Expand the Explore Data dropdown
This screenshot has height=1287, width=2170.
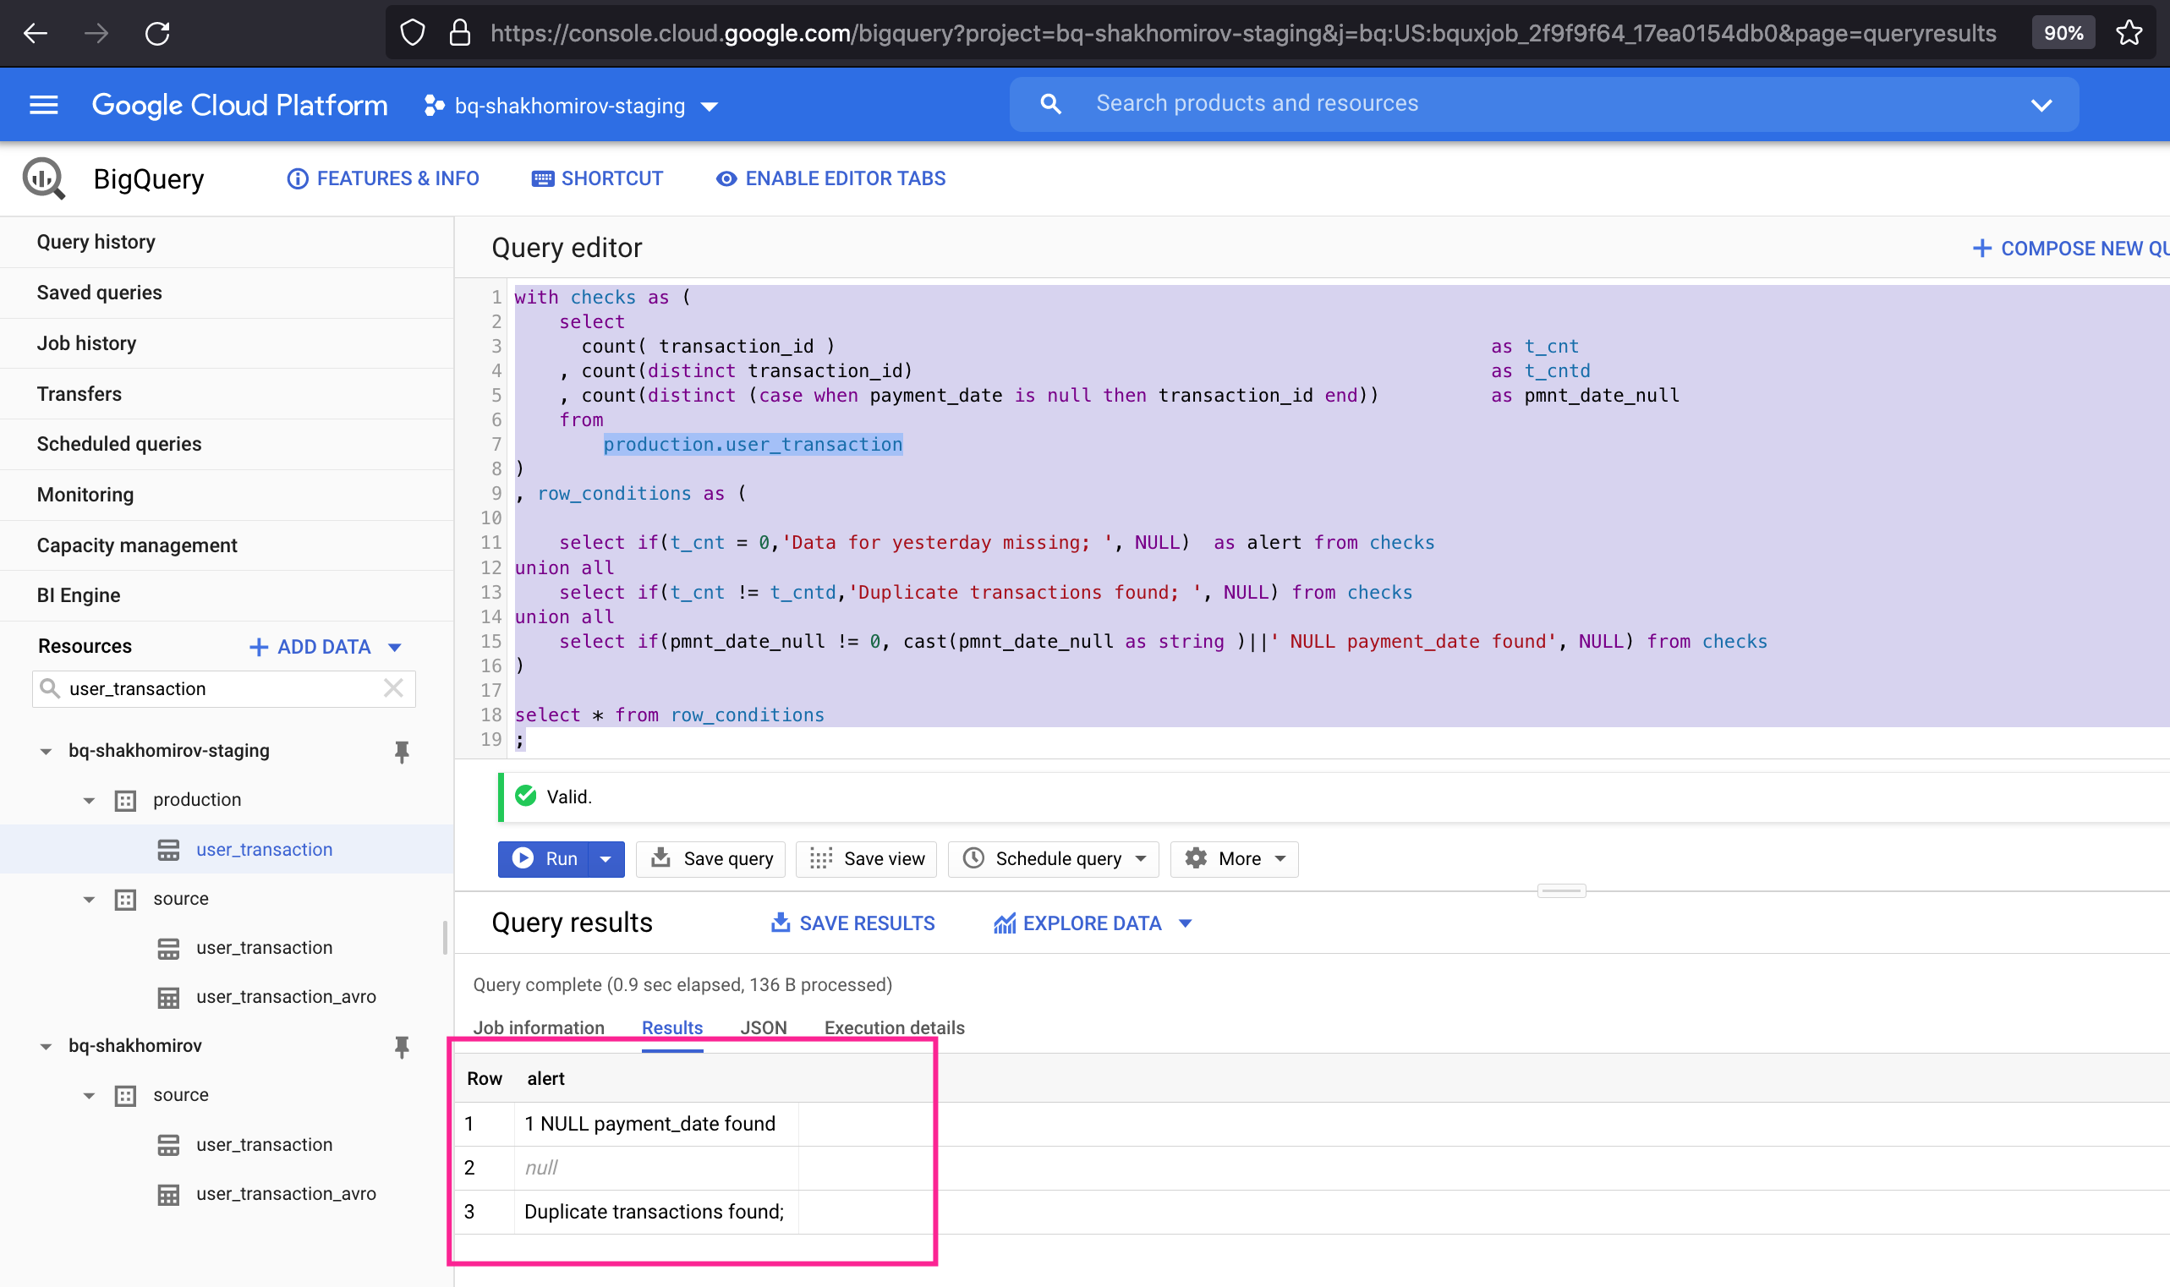click(x=1186, y=923)
